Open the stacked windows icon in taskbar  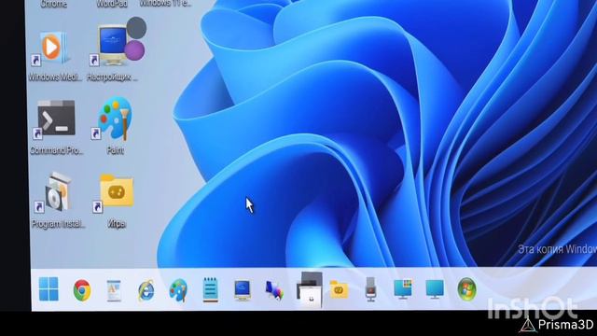pos(310,289)
